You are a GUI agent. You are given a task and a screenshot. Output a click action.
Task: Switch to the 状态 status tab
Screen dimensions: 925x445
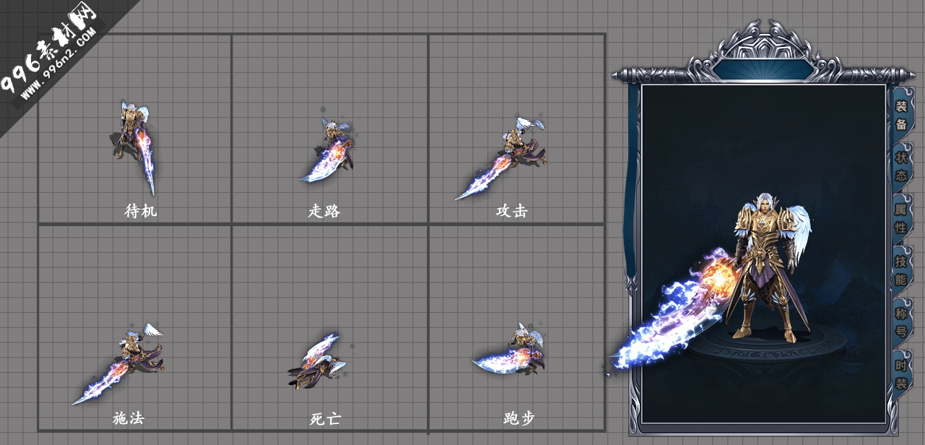pyautogui.click(x=901, y=166)
